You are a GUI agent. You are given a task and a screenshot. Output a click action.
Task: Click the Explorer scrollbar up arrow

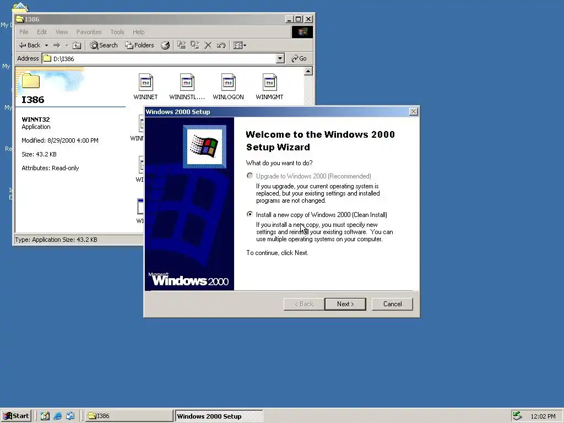point(308,71)
